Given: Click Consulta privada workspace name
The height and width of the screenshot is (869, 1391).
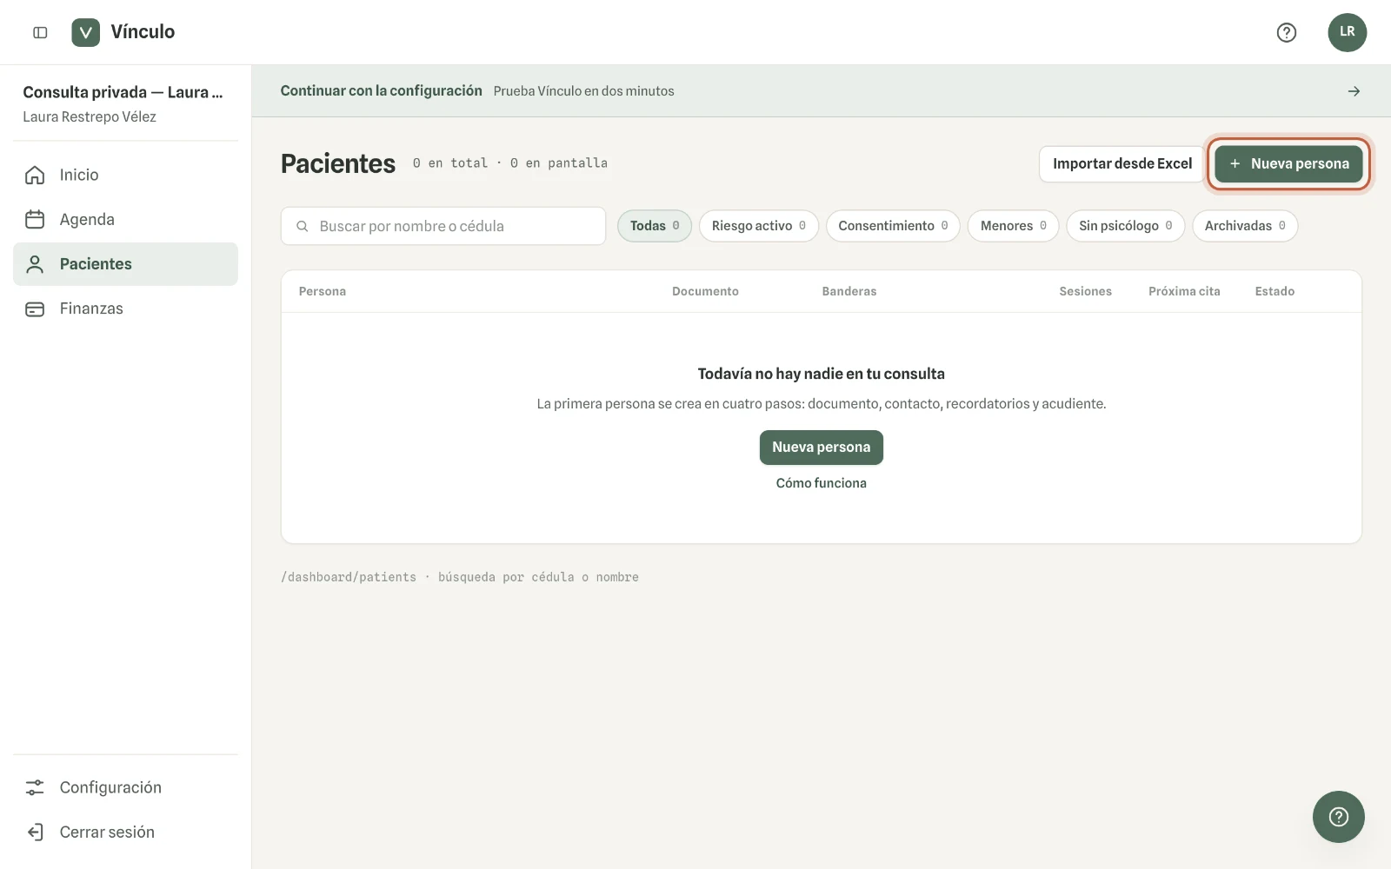Looking at the screenshot, I should (123, 92).
